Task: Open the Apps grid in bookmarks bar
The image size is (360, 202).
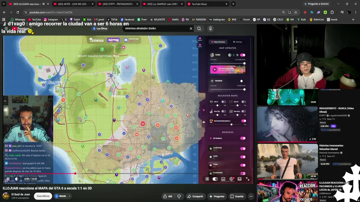Action: tap(4, 20)
